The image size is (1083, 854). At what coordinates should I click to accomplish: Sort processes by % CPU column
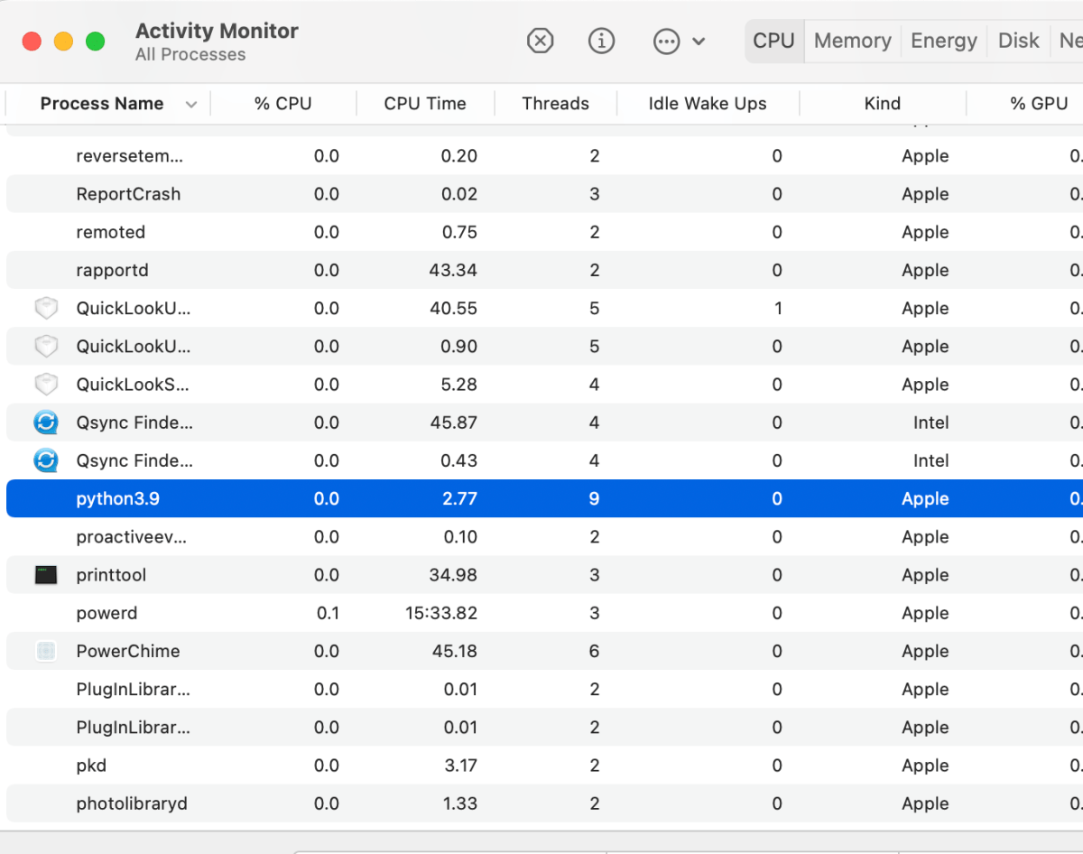coord(282,103)
